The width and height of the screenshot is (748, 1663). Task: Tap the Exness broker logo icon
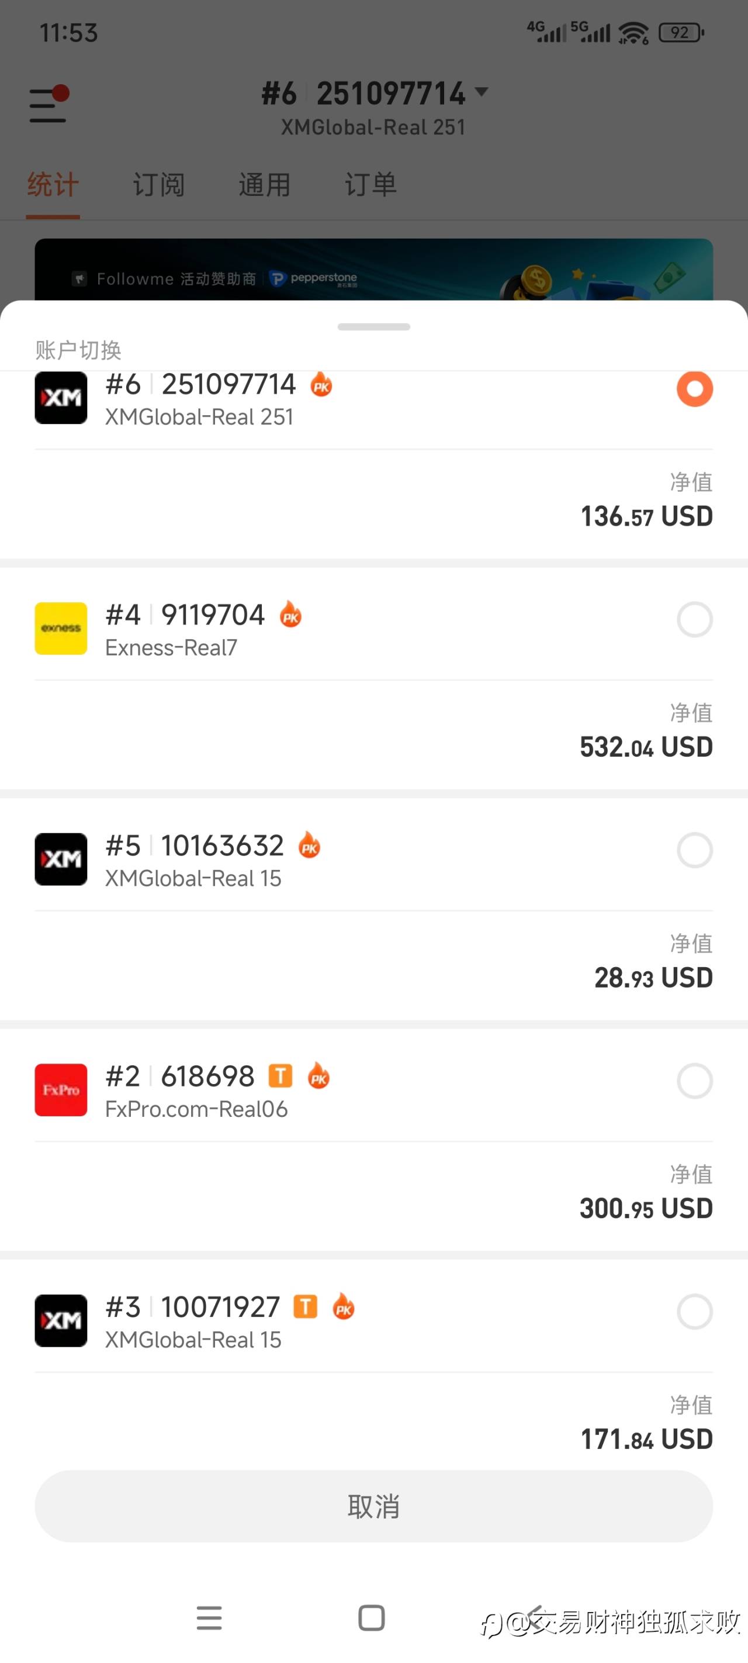(61, 628)
